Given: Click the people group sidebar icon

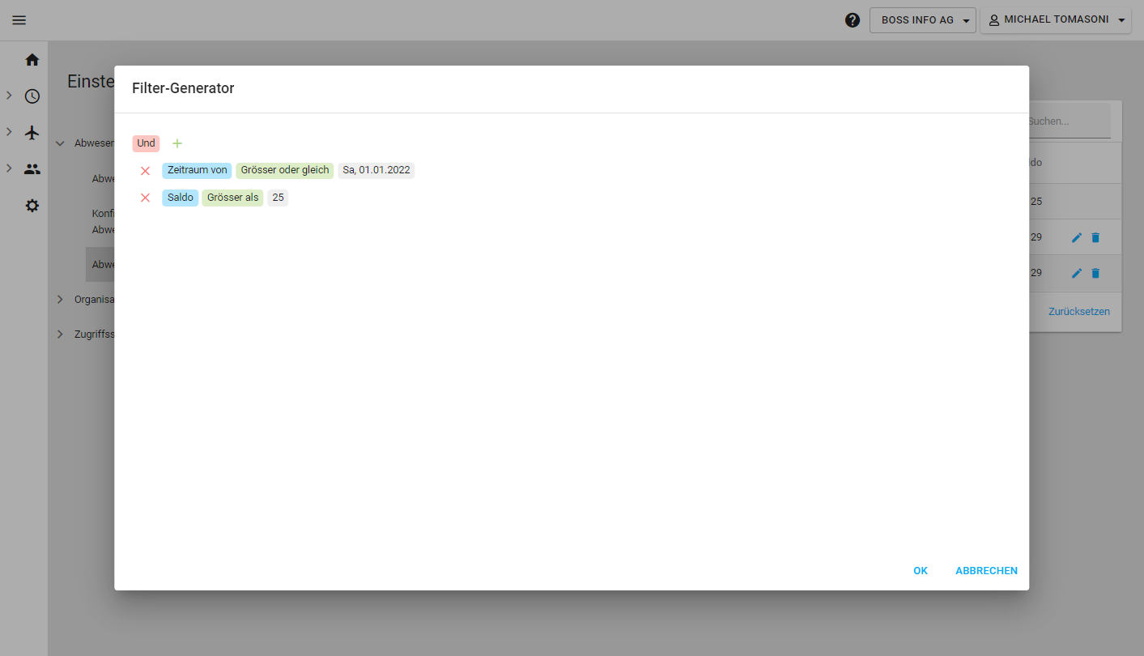Looking at the screenshot, I should tap(32, 169).
